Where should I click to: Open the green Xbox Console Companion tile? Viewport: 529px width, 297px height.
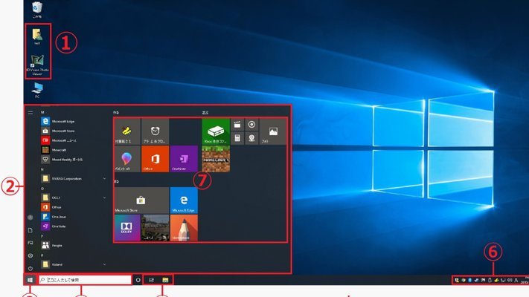click(216, 131)
